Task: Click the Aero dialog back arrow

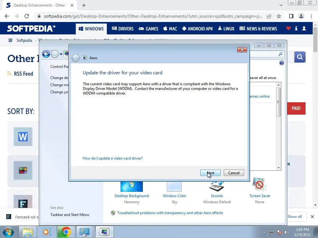Action: click(x=76, y=58)
